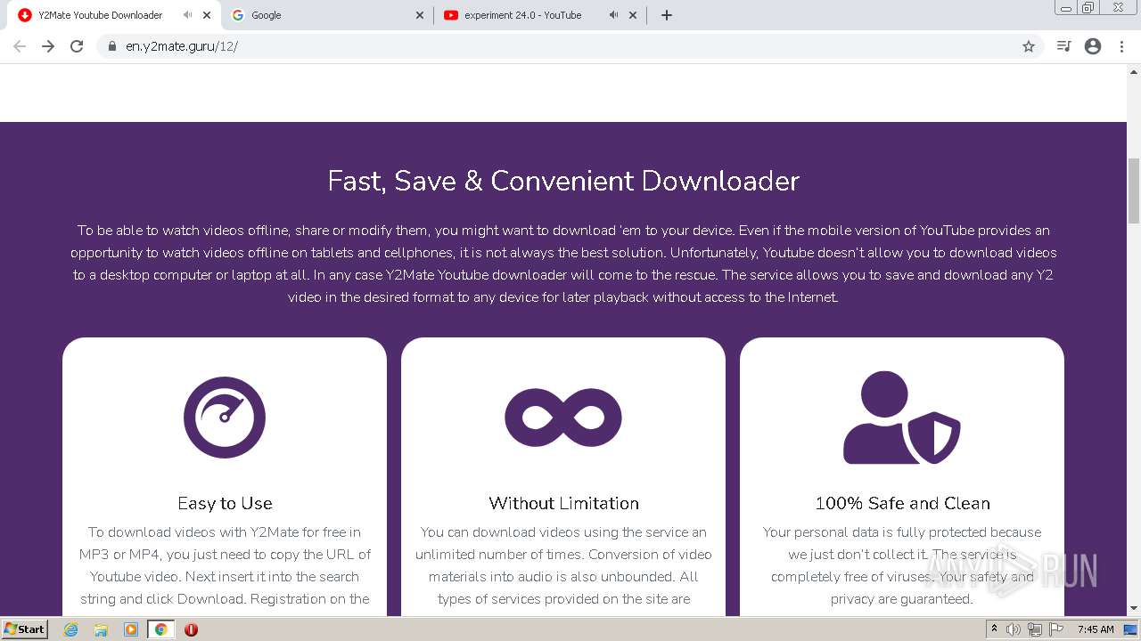Click the vertical page scrollbar thumb

coord(1134,191)
